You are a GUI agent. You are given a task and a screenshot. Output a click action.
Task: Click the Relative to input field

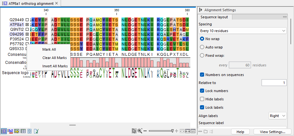274,83
